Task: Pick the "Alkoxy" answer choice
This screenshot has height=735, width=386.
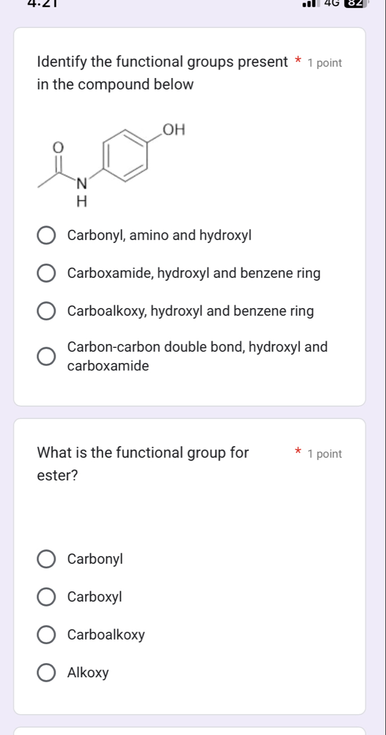Action: coord(47,673)
